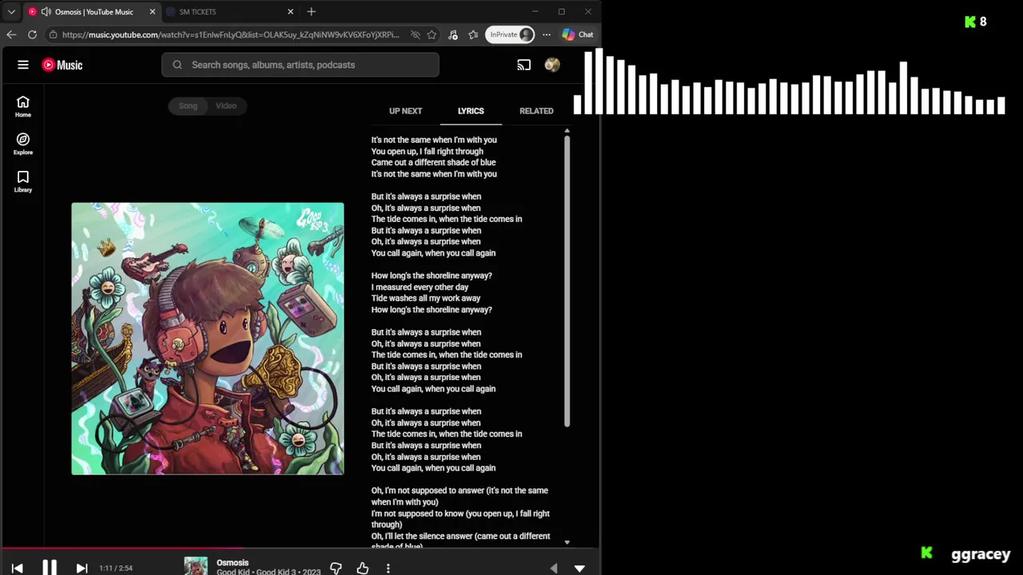Open the media control music-note icon in browser toolbar
The image size is (1023, 575).
(x=453, y=34)
